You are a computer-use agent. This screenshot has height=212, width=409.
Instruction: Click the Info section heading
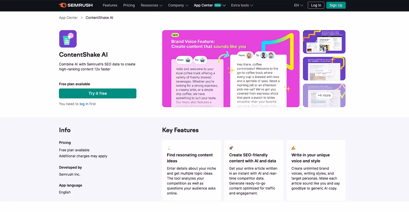click(65, 130)
